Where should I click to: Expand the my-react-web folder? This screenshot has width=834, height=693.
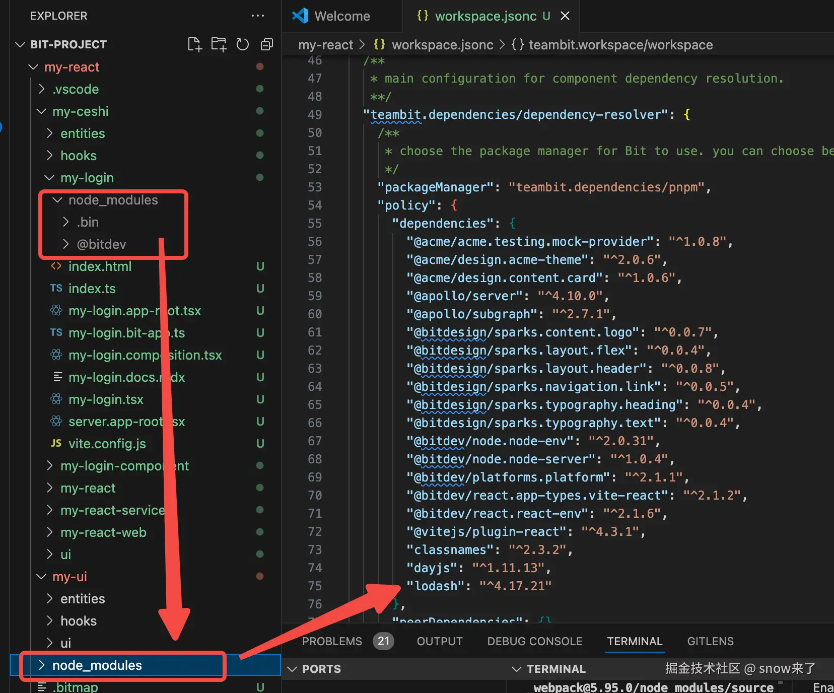coord(49,532)
